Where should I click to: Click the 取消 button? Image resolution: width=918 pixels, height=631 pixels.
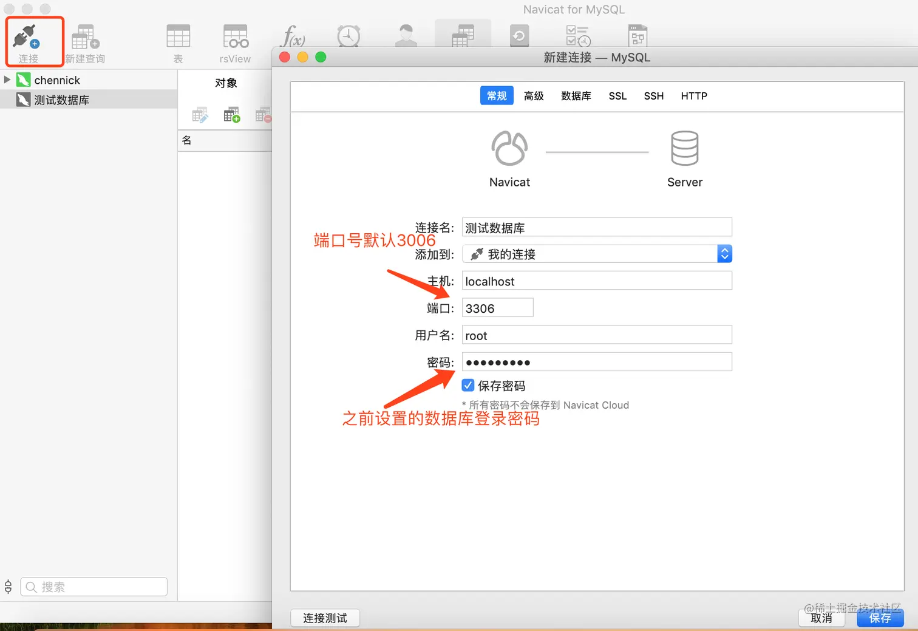[x=821, y=618]
